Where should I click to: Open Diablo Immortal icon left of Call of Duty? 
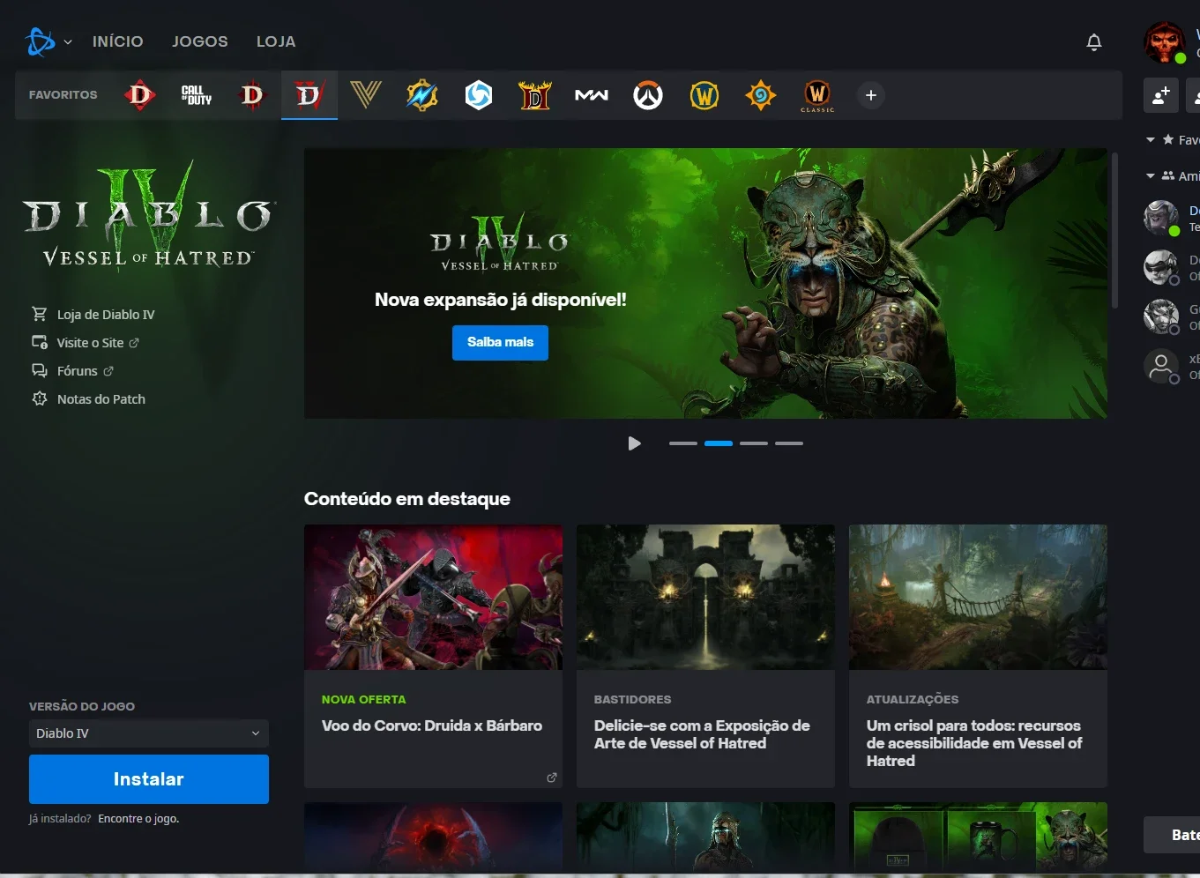click(140, 95)
